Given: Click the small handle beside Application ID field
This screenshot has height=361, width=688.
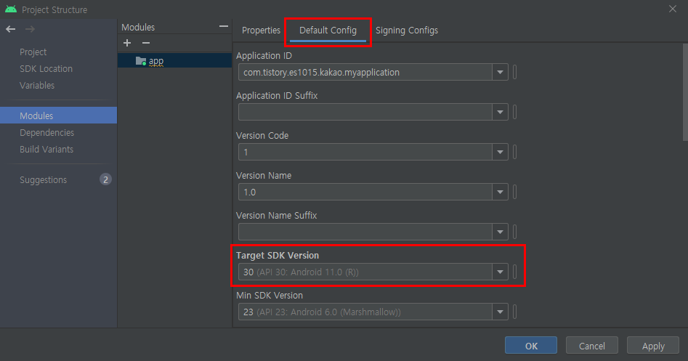Looking at the screenshot, I should pyautogui.click(x=514, y=73).
